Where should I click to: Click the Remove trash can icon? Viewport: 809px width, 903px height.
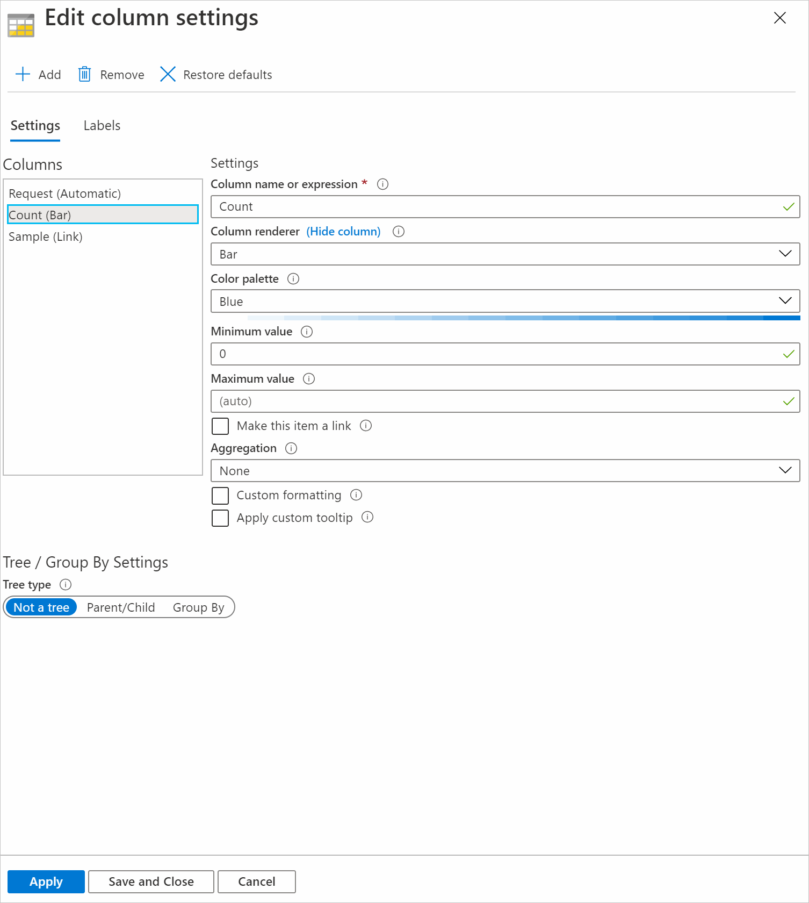click(84, 74)
